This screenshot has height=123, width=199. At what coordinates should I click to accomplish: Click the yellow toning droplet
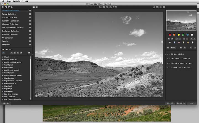(188, 42)
